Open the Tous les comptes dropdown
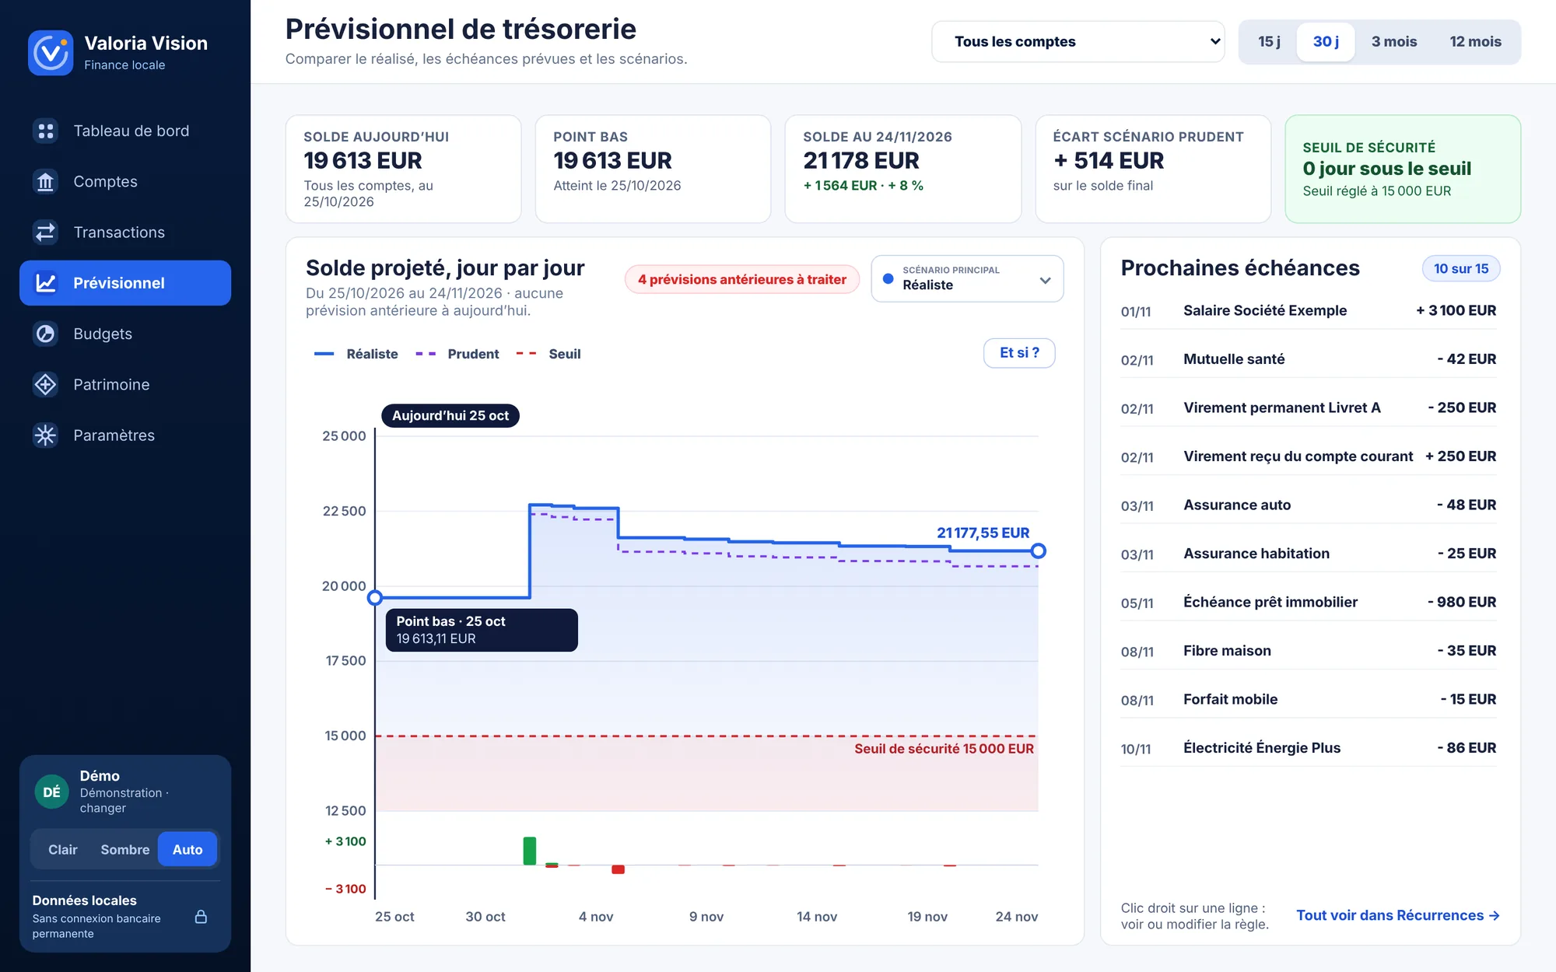The image size is (1556, 972). tap(1078, 41)
